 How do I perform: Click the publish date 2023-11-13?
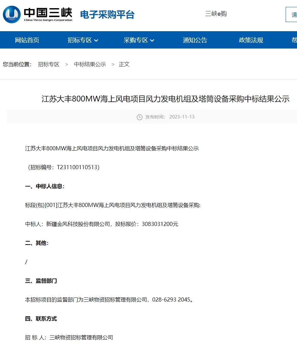pos(182,117)
